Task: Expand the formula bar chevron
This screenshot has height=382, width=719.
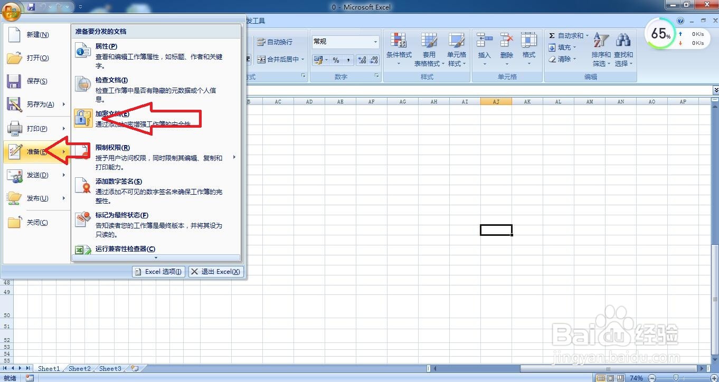Action: click(715, 90)
